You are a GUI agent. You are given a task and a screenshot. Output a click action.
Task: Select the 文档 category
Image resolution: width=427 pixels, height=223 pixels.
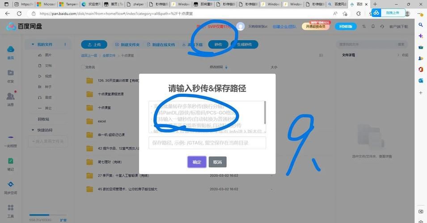pyautogui.click(x=45, y=66)
